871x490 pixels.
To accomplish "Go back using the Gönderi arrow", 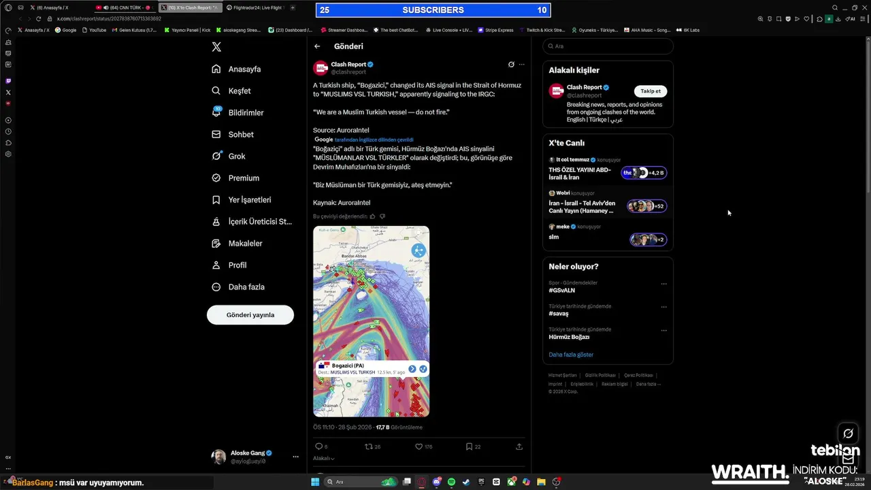I will coord(317,46).
